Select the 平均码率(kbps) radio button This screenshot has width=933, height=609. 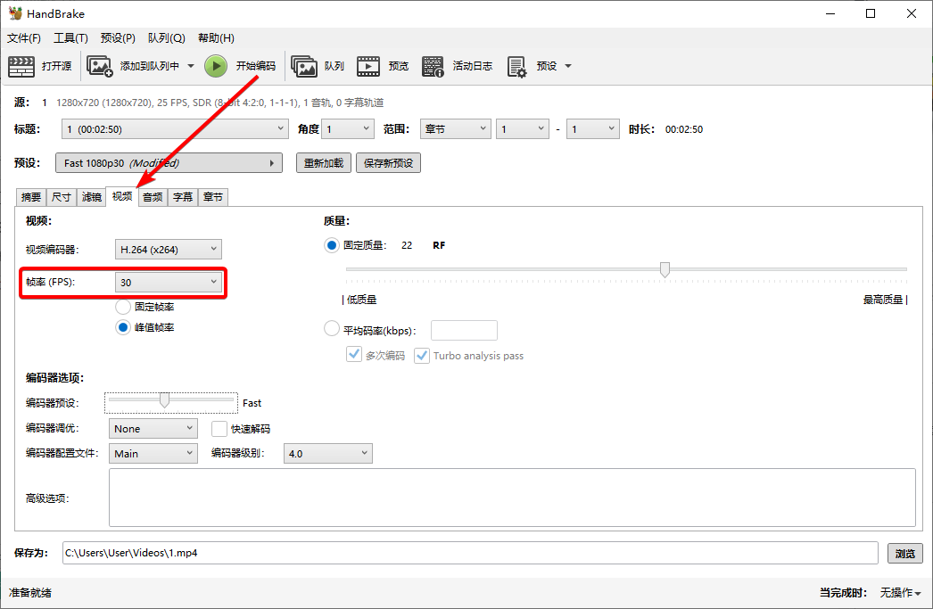[x=331, y=328]
